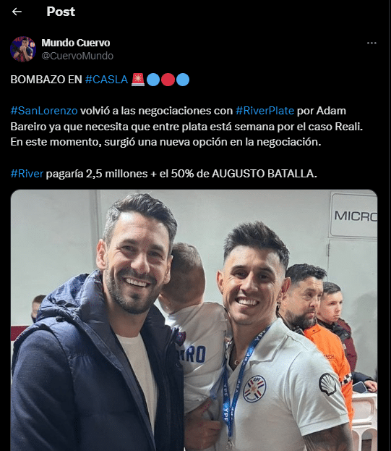Click the Shell logo on white sleeve
The image size is (391, 451).
coord(328,384)
